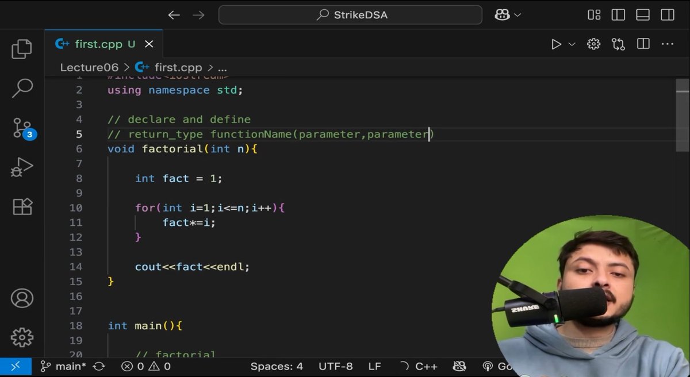Split the editor to the right
This screenshot has width=690, height=377.
(x=643, y=44)
